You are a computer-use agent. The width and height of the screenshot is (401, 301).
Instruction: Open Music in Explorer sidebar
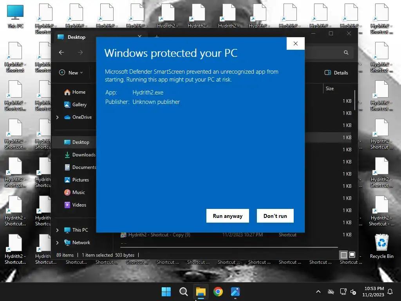[74, 192]
